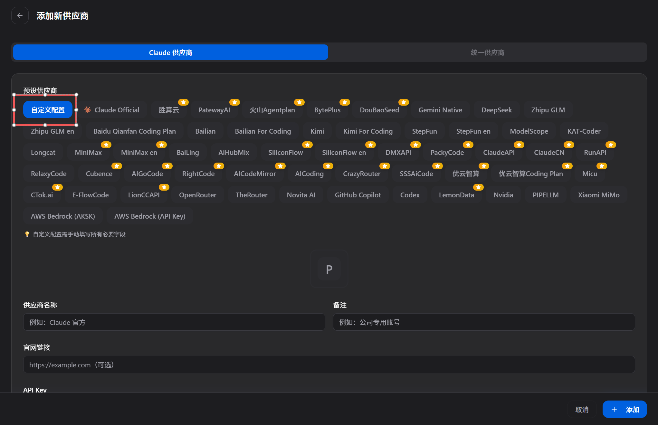
Task: Choose the Longcat preset
Action: pyautogui.click(x=43, y=152)
